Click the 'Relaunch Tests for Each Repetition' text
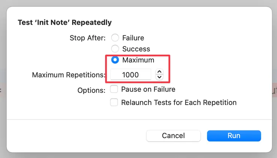This screenshot has height=158, width=277. pyautogui.click(x=179, y=102)
